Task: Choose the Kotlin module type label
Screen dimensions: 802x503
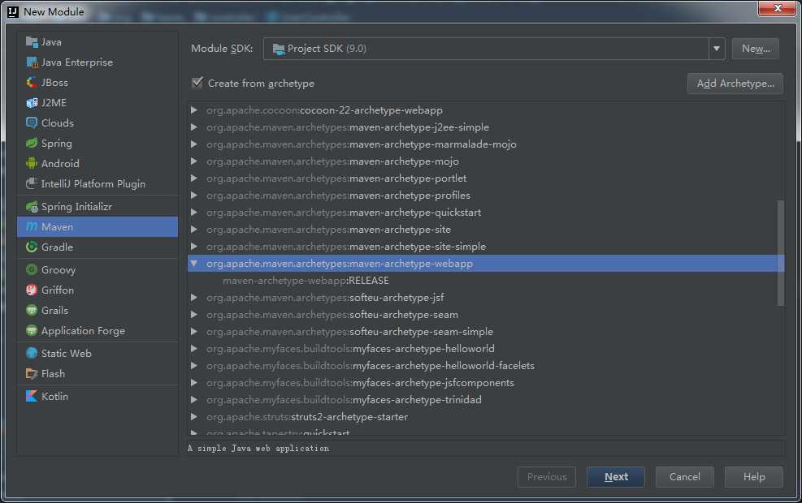Action: [54, 396]
